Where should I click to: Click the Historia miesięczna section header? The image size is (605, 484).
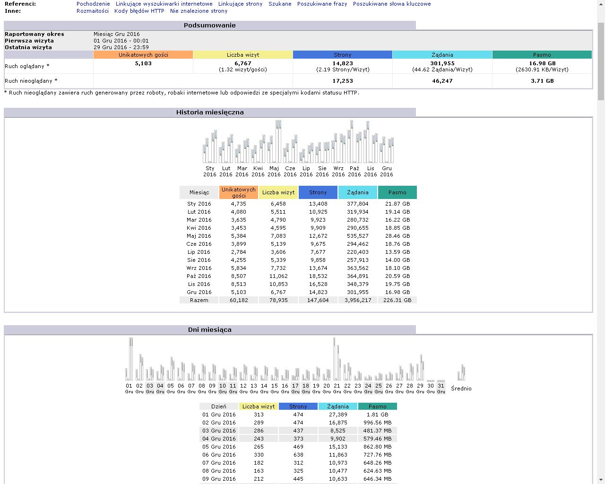210,112
